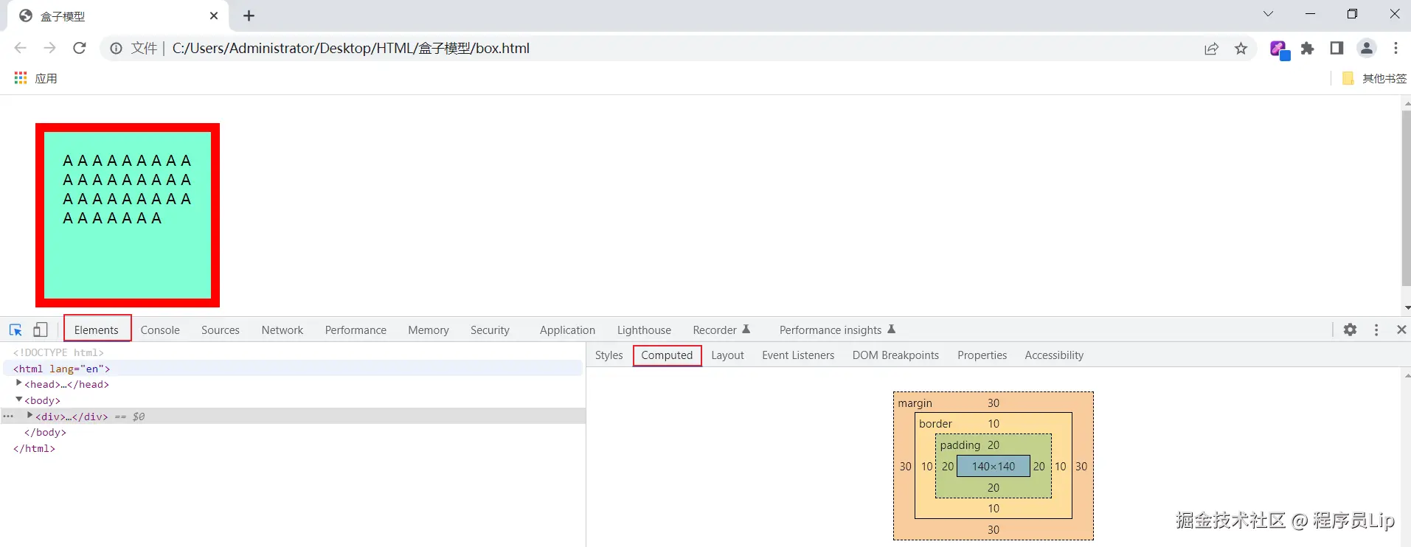Open the Layout pane

727,355
